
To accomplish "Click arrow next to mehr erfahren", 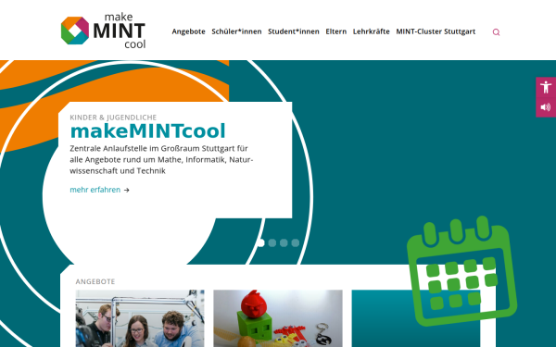I will pyautogui.click(x=127, y=190).
